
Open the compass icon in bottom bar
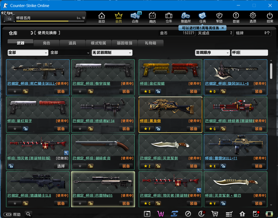[x=188, y=214]
